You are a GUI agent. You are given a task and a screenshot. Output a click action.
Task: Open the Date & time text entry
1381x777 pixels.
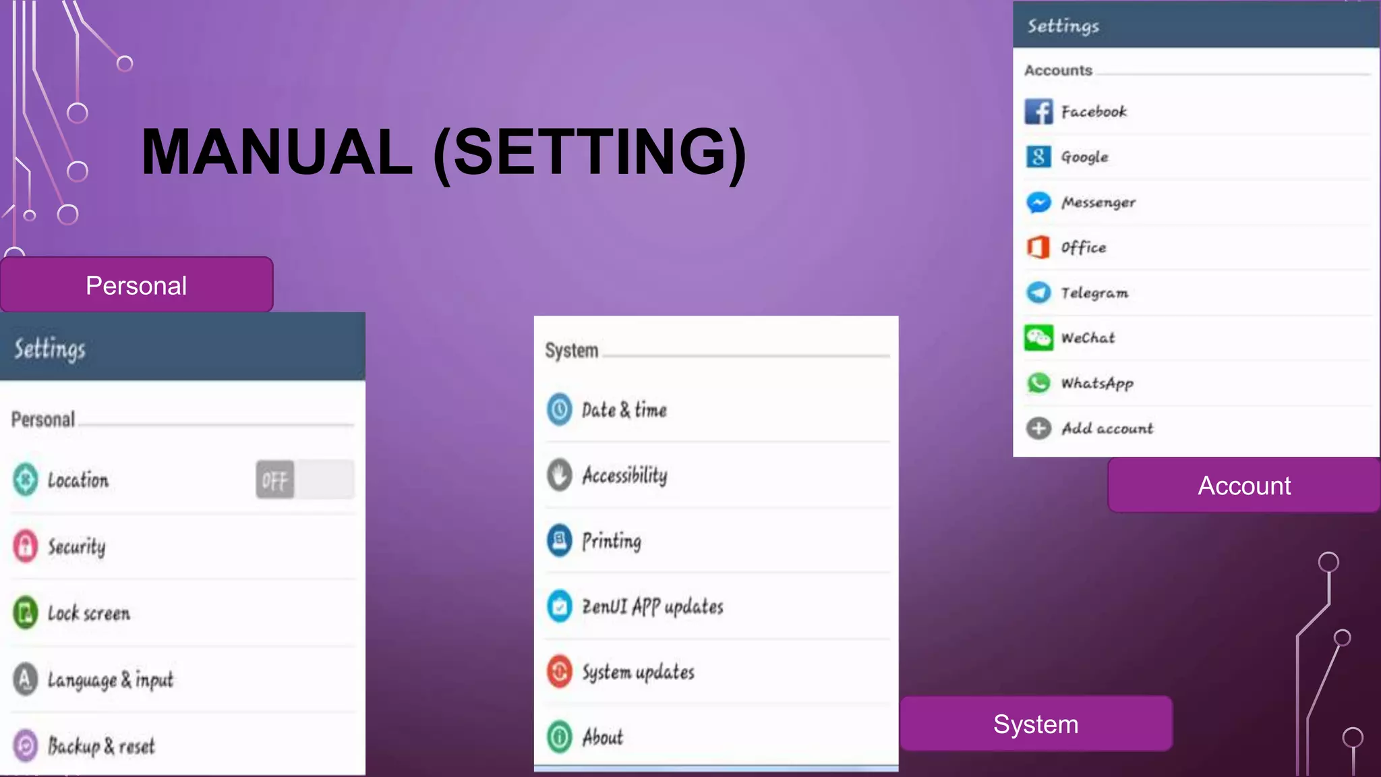click(624, 409)
